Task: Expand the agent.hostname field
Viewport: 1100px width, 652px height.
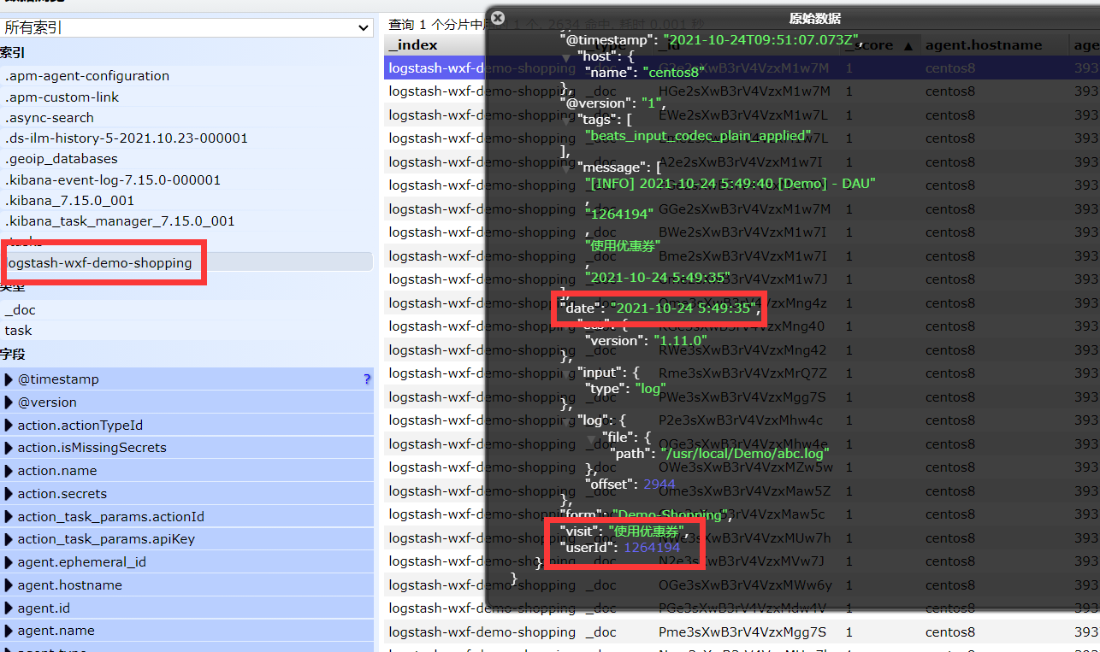Action: [x=9, y=585]
